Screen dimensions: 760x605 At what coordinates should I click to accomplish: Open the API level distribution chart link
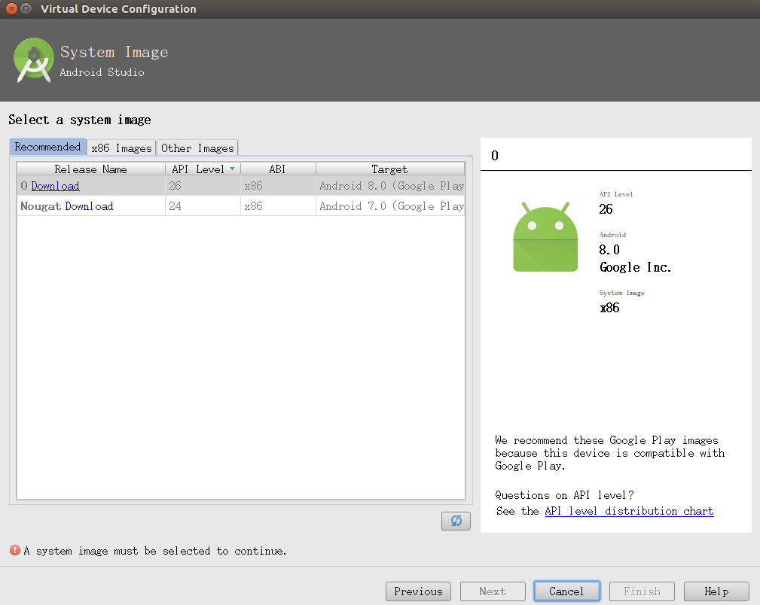point(629,511)
